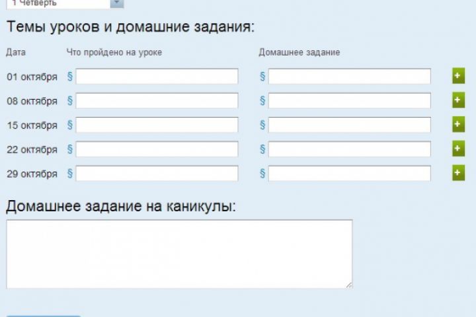This screenshot has height=317, width=476.
Task: Focus lesson topic field for 01 октября
Action: [x=157, y=77]
